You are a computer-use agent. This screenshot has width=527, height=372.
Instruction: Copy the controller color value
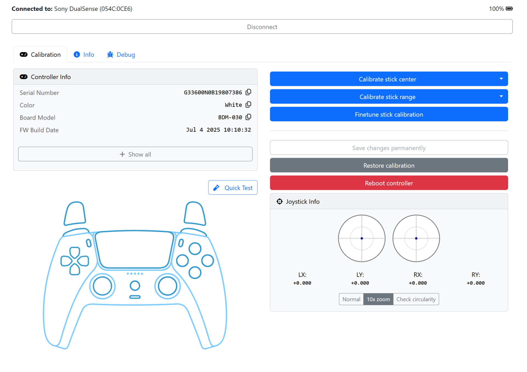(x=248, y=105)
